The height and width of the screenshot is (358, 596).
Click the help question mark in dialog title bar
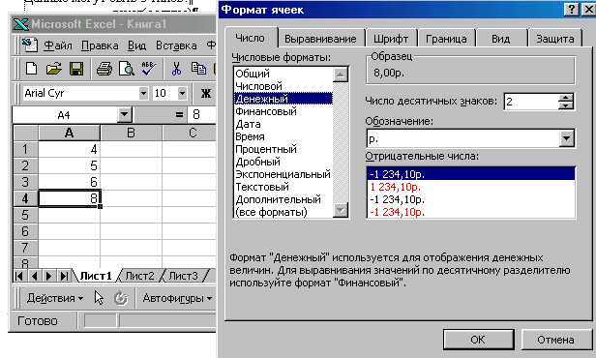571,9
